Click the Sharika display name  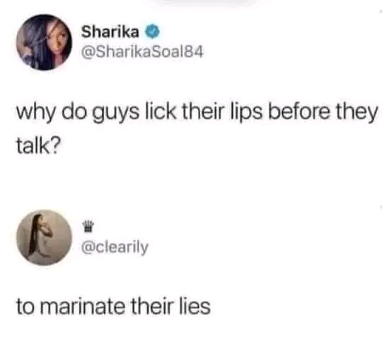pos(110,32)
